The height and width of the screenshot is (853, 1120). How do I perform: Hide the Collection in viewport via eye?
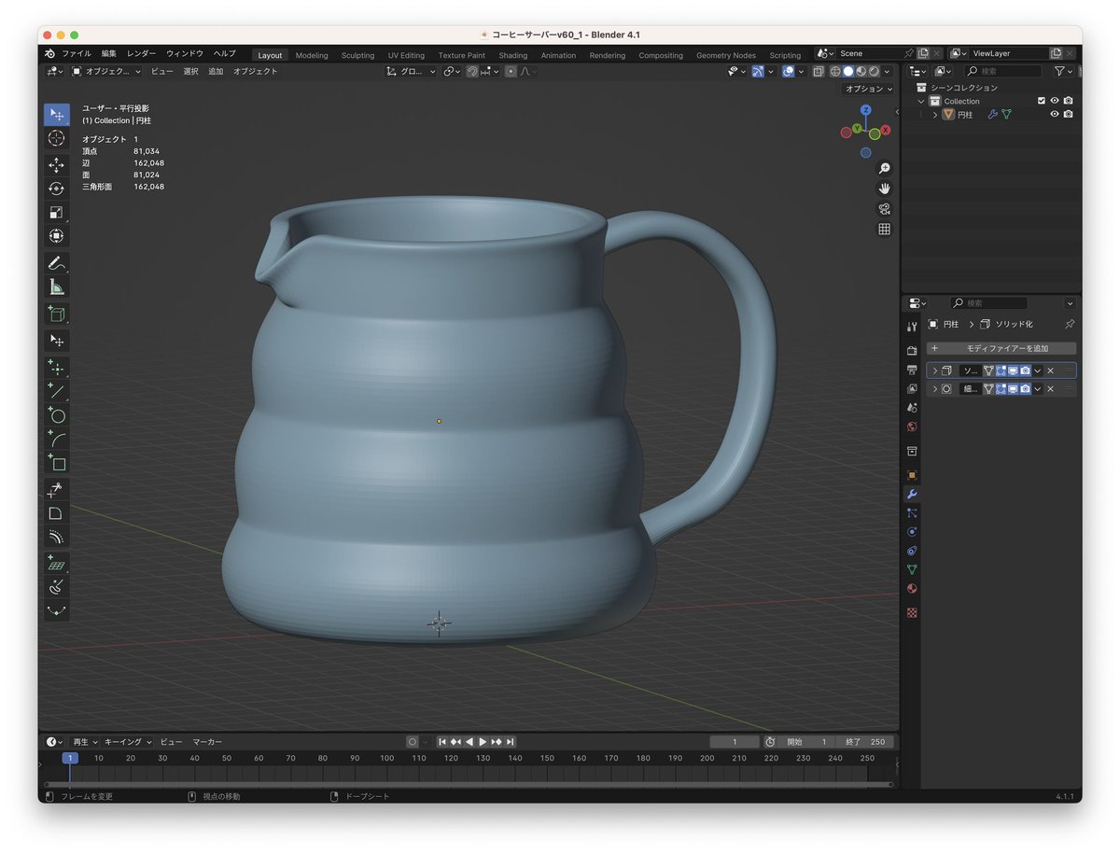click(x=1055, y=101)
